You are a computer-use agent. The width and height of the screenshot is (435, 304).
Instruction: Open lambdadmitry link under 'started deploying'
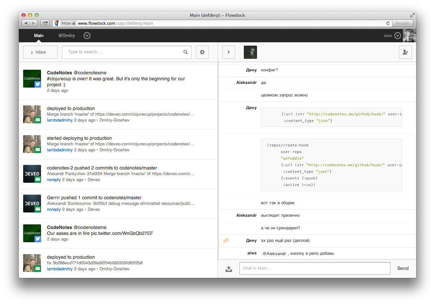coord(60,150)
